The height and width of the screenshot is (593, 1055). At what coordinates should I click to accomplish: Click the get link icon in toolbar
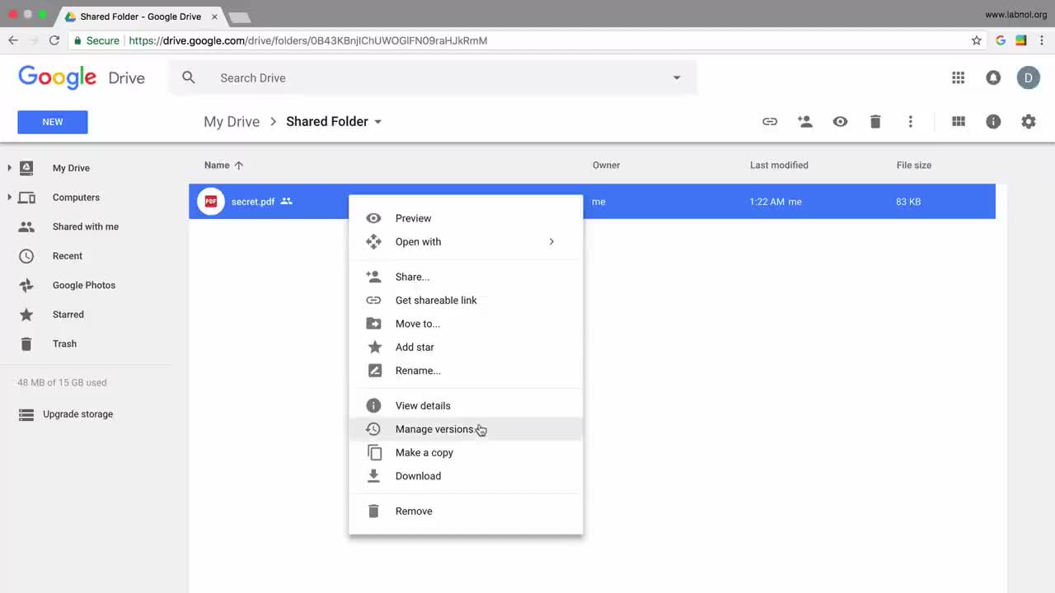pos(770,121)
